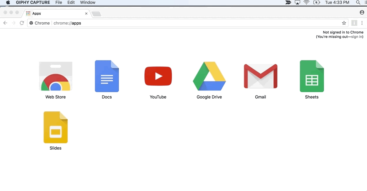
Task: Open the Edit menu
Action: click(71, 2)
